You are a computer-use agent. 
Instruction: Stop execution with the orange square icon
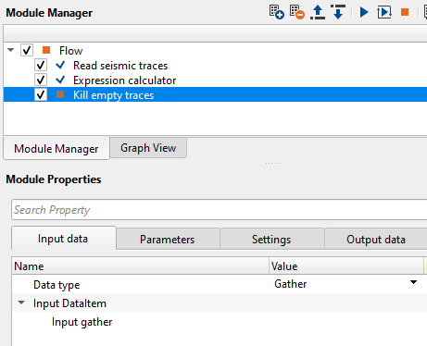coord(405,12)
